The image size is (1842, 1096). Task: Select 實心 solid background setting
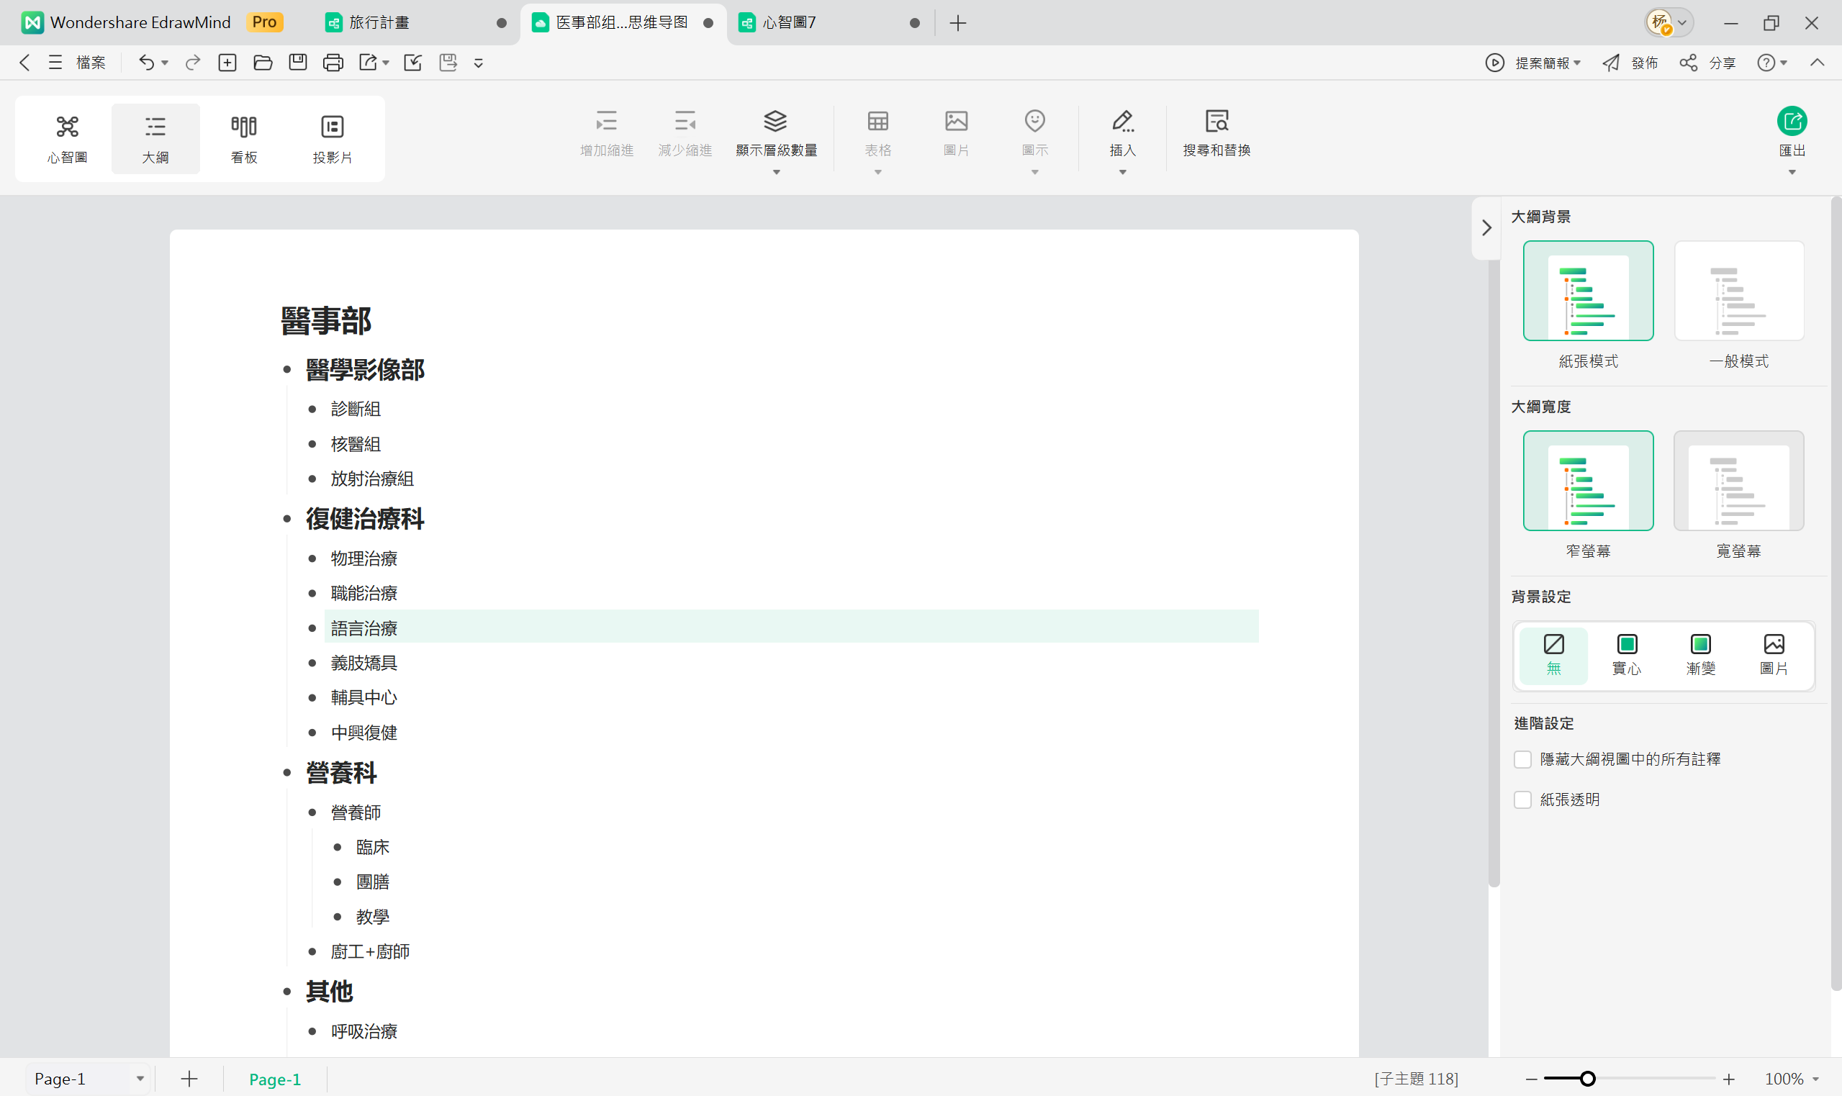1627,654
